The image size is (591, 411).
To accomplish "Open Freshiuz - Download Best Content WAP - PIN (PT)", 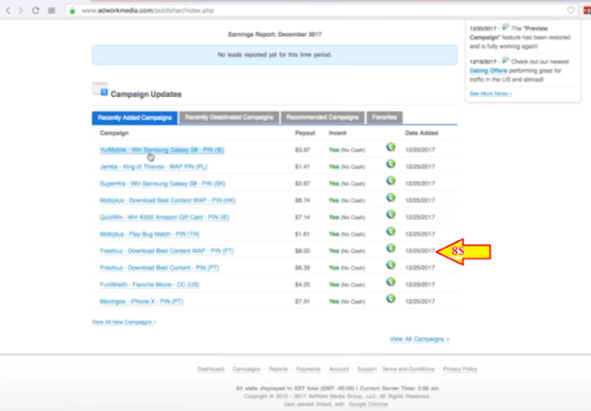I will (166, 250).
